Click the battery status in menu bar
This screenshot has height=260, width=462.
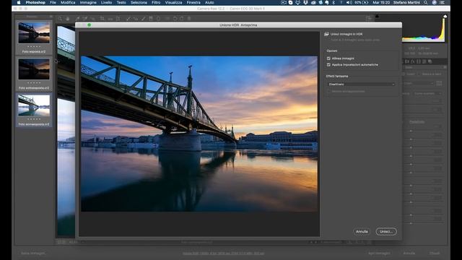[x=361, y=2]
